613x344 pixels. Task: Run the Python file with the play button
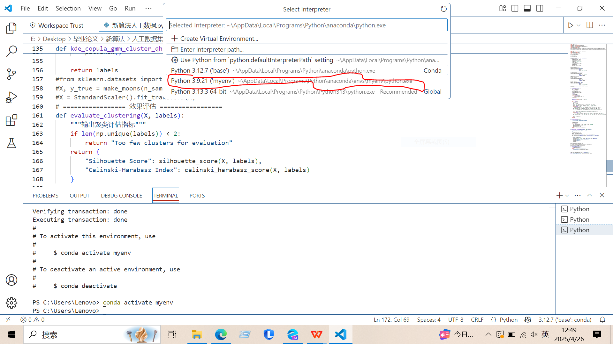pos(571,25)
